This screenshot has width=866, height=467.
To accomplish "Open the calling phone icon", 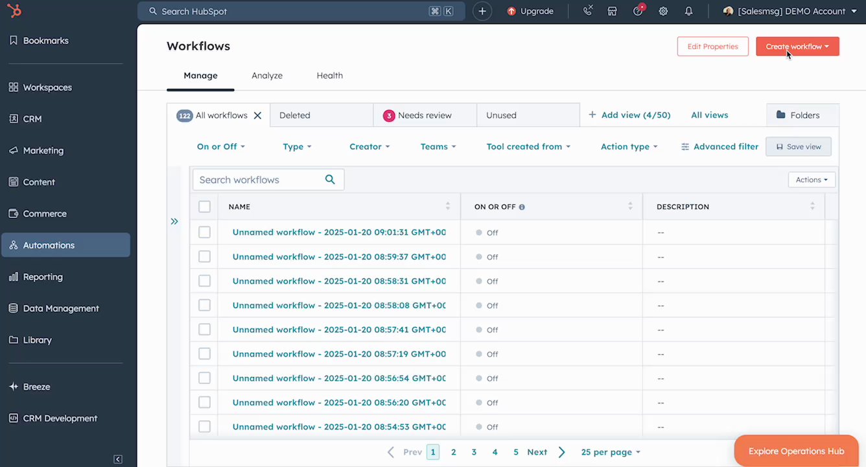I will click(x=587, y=11).
